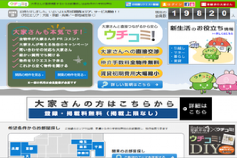The height and width of the screenshot is (158, 237).
Task: Open the announcement text beside the news icon
Action: click(x=70, y=13)
